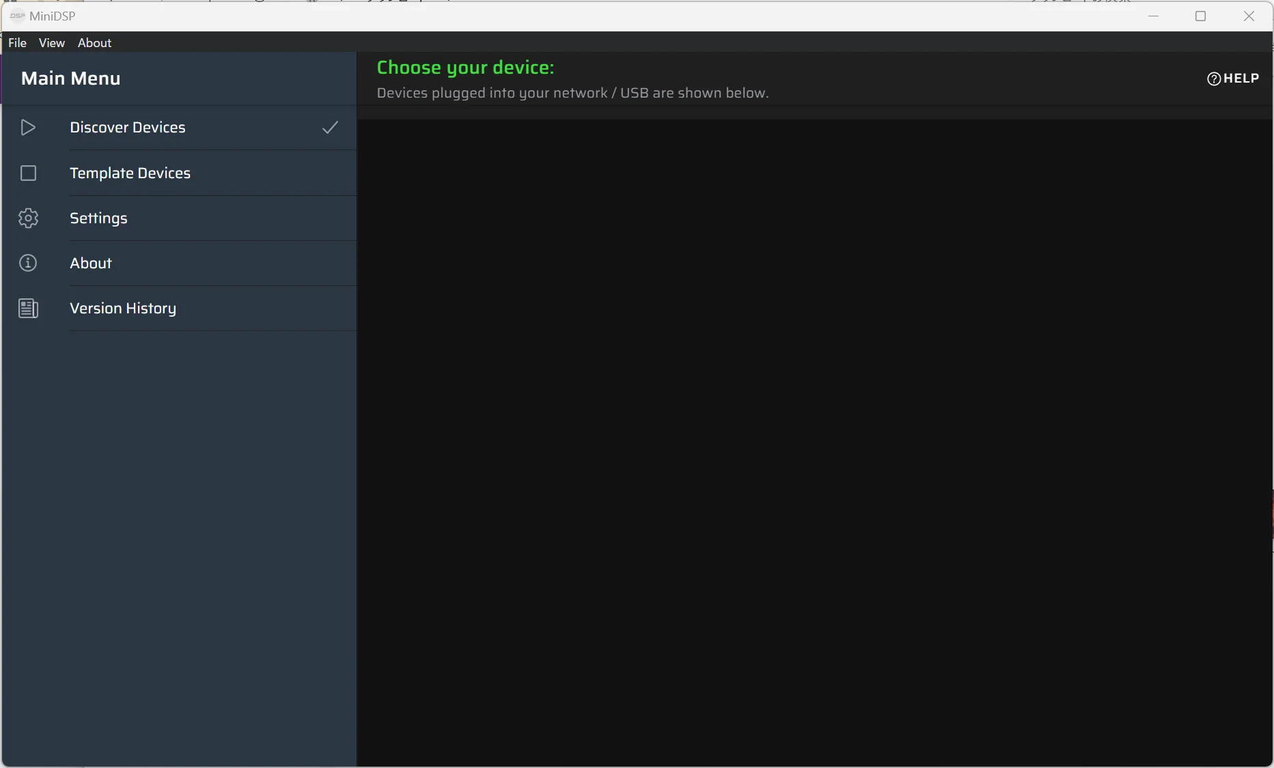Viewport: 1274px width, 768px height.
Task: Open the About menu in the menu bar
Action: (x=94, y=43)
